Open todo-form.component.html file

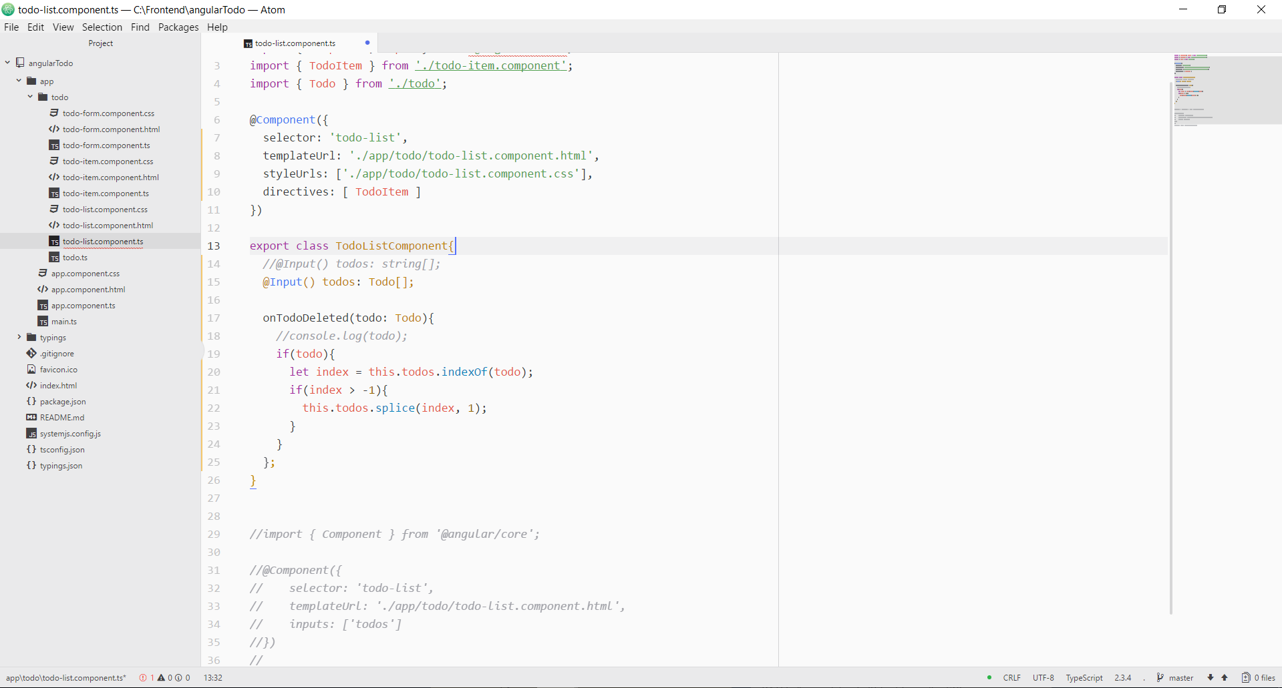[110, 129]
